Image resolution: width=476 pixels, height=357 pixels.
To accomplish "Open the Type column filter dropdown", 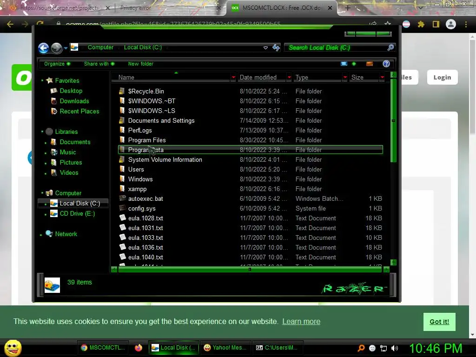I will 345,78.
